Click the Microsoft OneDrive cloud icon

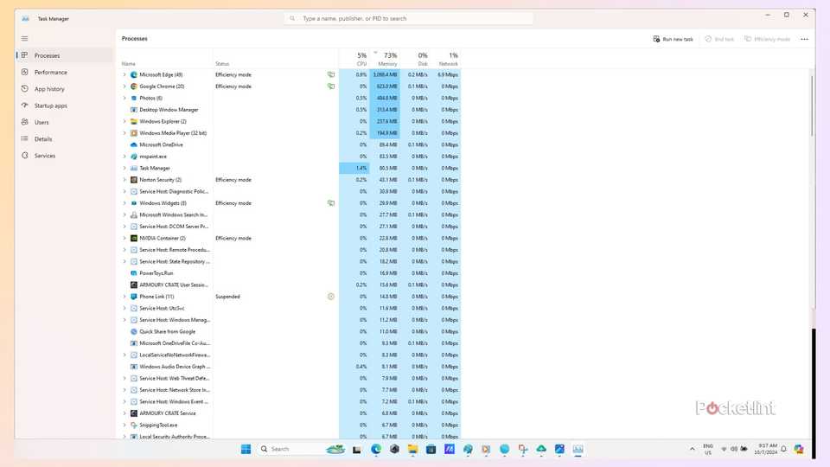[134, 144]
